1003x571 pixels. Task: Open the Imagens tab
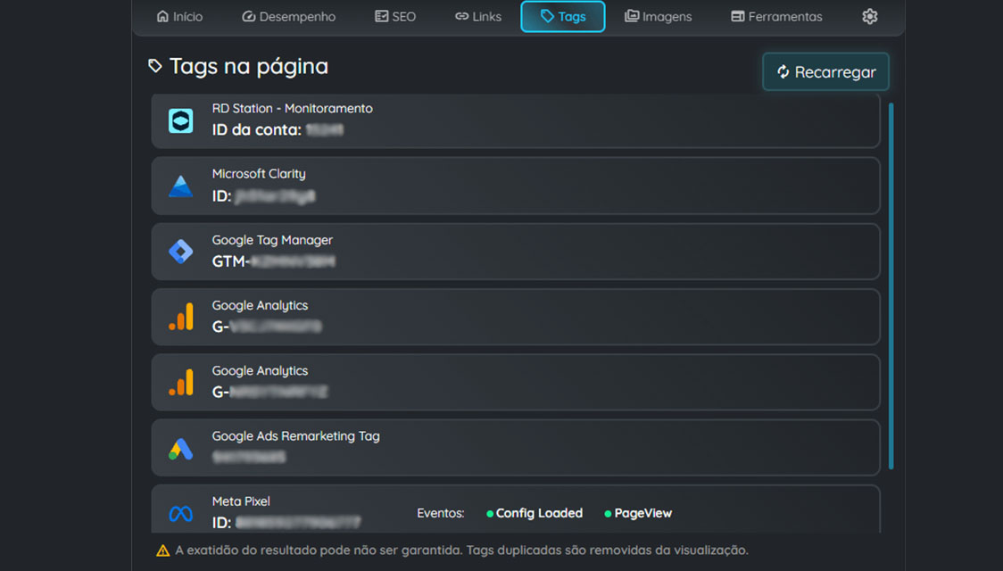659,17
